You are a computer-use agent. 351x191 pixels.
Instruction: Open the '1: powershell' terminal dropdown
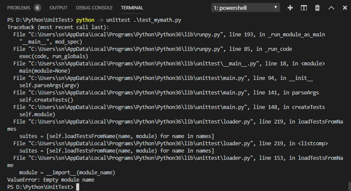pyautogui.click(x=246, y=8)
